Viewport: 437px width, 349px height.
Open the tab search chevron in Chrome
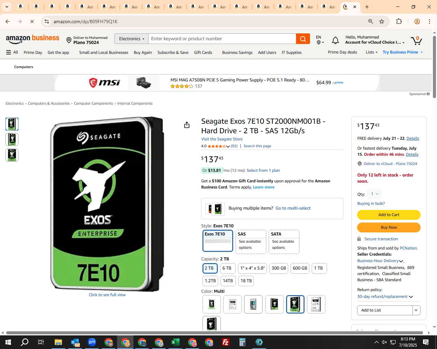6,7
